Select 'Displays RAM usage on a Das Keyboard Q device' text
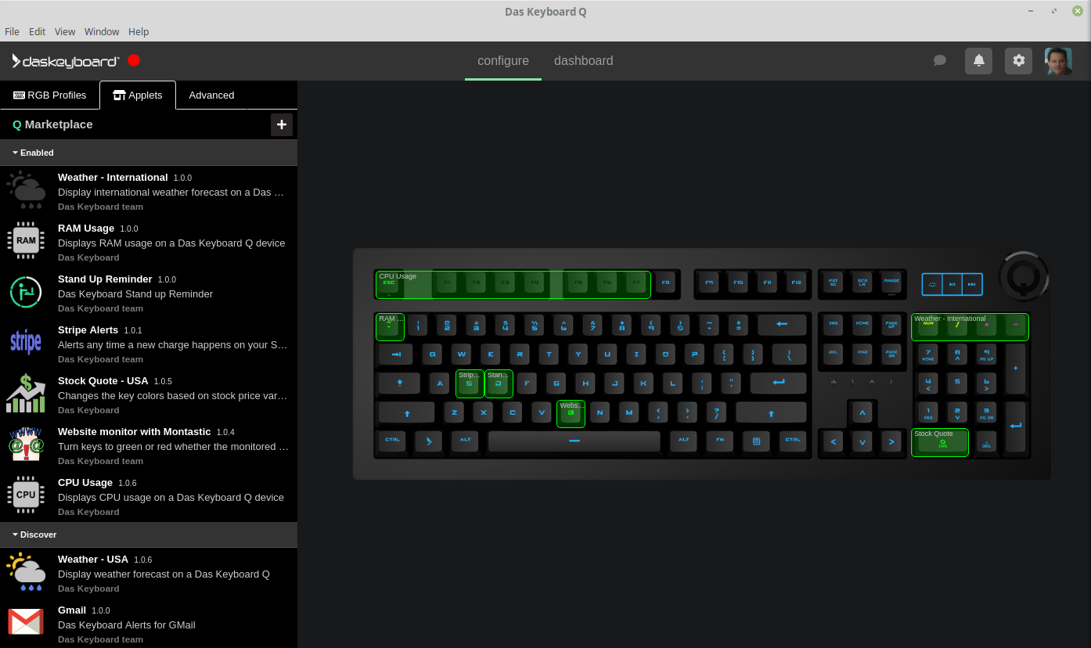This screenshot has height=648, width=1091. pos(171,243)
